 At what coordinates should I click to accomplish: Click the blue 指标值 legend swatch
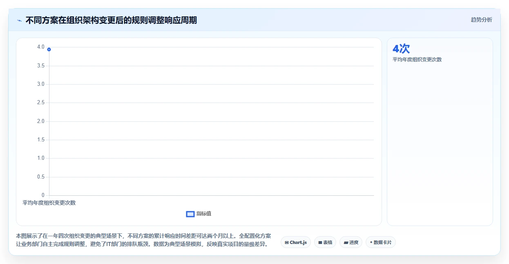coord(190,214)
